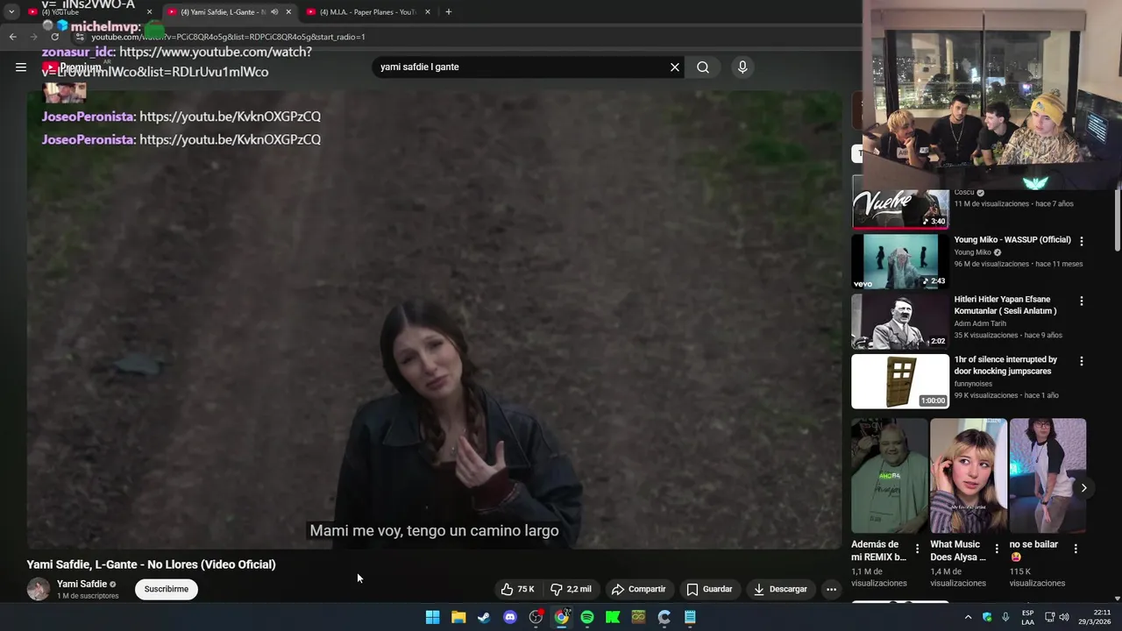Screen dimensions: 1122x631
Task: Click the 'Young Miko' channel name in sidebar
Action: coord(972,252)
